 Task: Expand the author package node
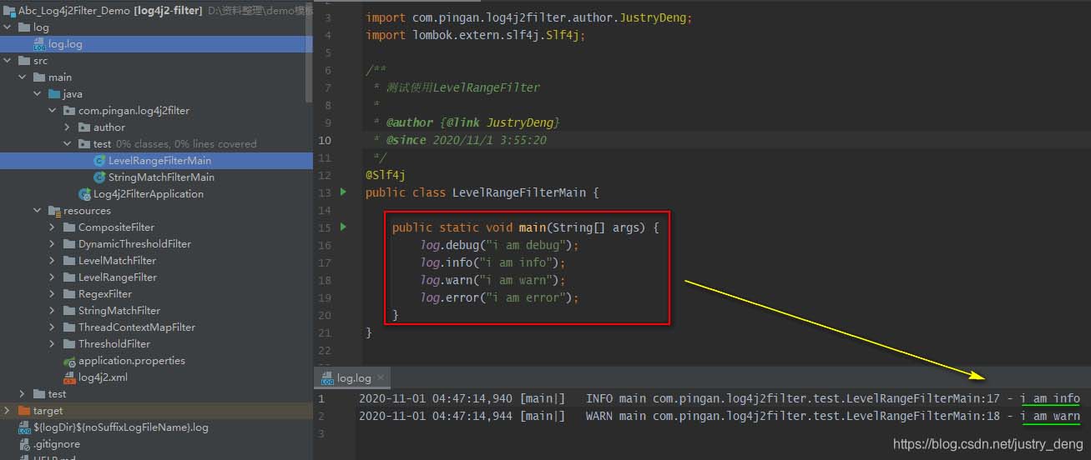(x=68, y=127)
